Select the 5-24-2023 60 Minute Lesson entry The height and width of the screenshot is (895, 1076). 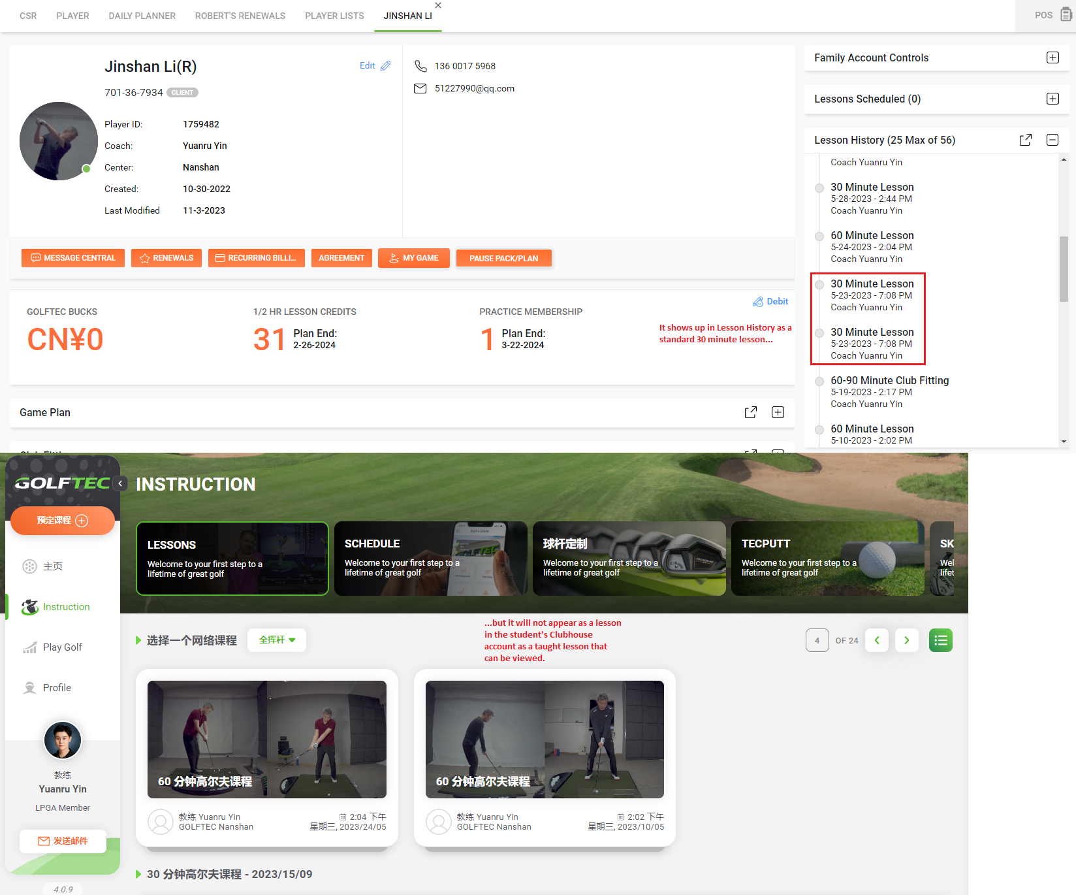click(x=872, y=247)
